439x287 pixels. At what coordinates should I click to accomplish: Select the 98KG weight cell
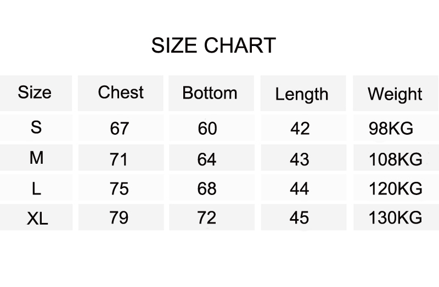pyautogui.click(x=391, y=129)
